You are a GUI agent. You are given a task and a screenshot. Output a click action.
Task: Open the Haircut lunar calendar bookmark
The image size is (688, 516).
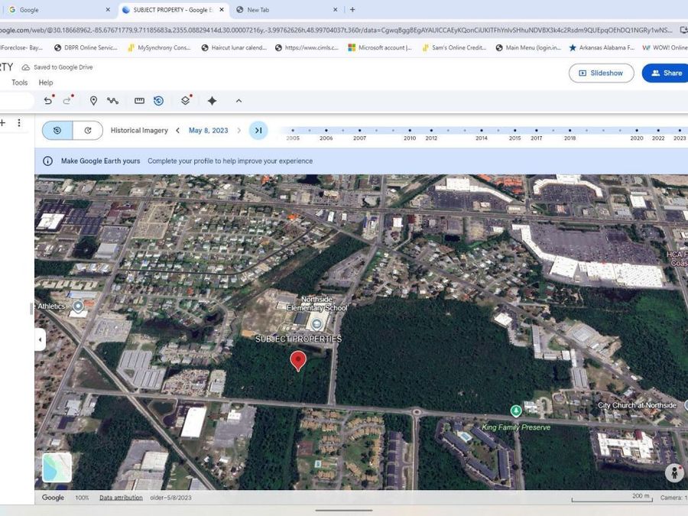tap(234, 47)
